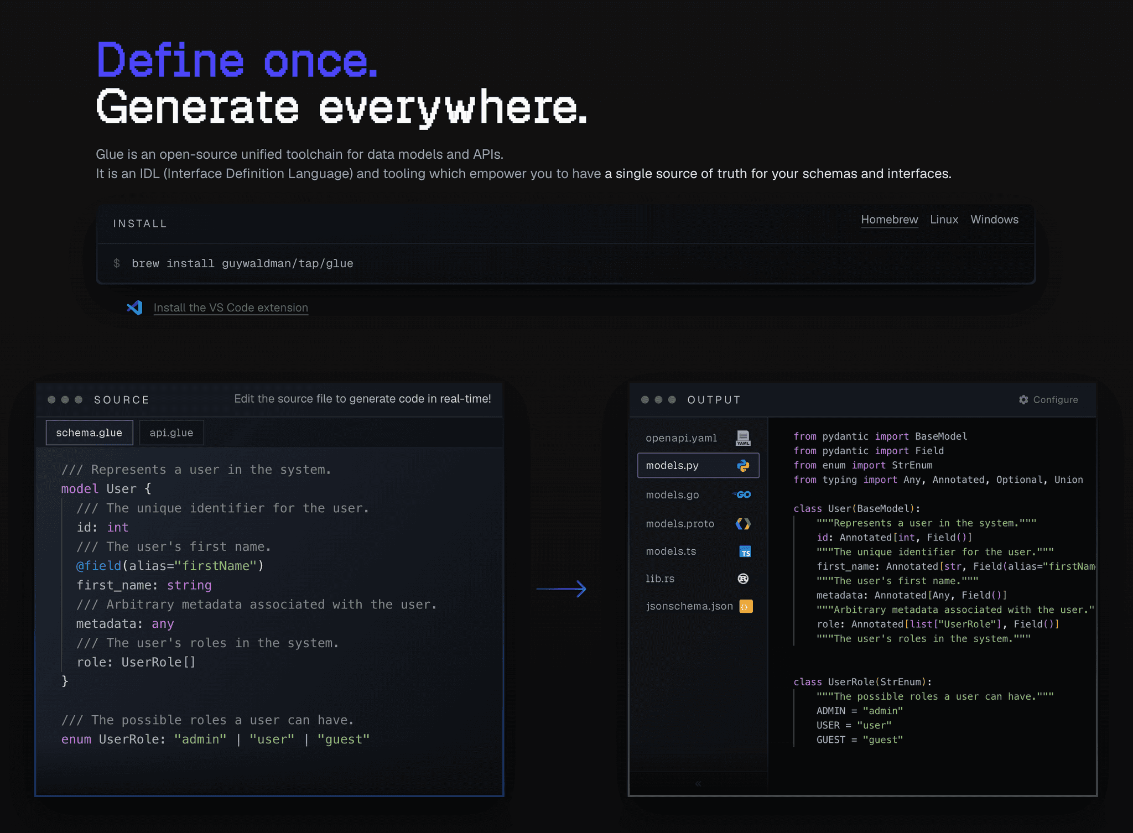Select models.go in output file list
The width and height of the screenshot is (1133, 833).
[x=672, y=494]
